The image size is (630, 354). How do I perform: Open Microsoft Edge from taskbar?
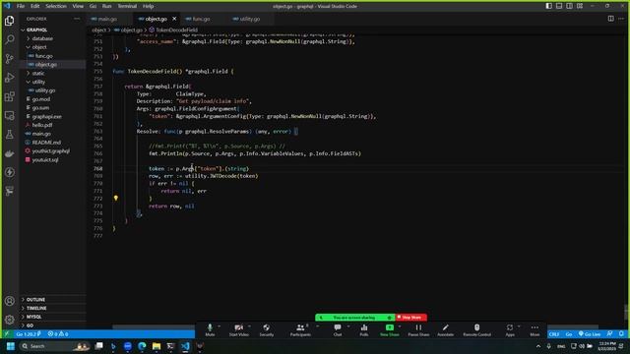tap(142, 346)
